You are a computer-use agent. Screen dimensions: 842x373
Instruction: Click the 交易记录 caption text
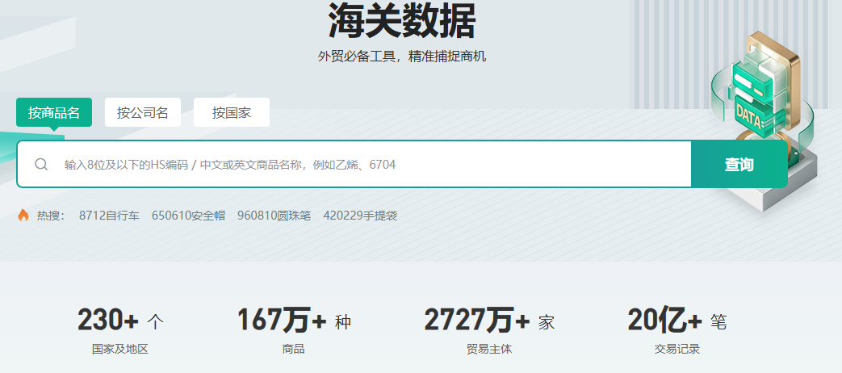tap(677, 349)
